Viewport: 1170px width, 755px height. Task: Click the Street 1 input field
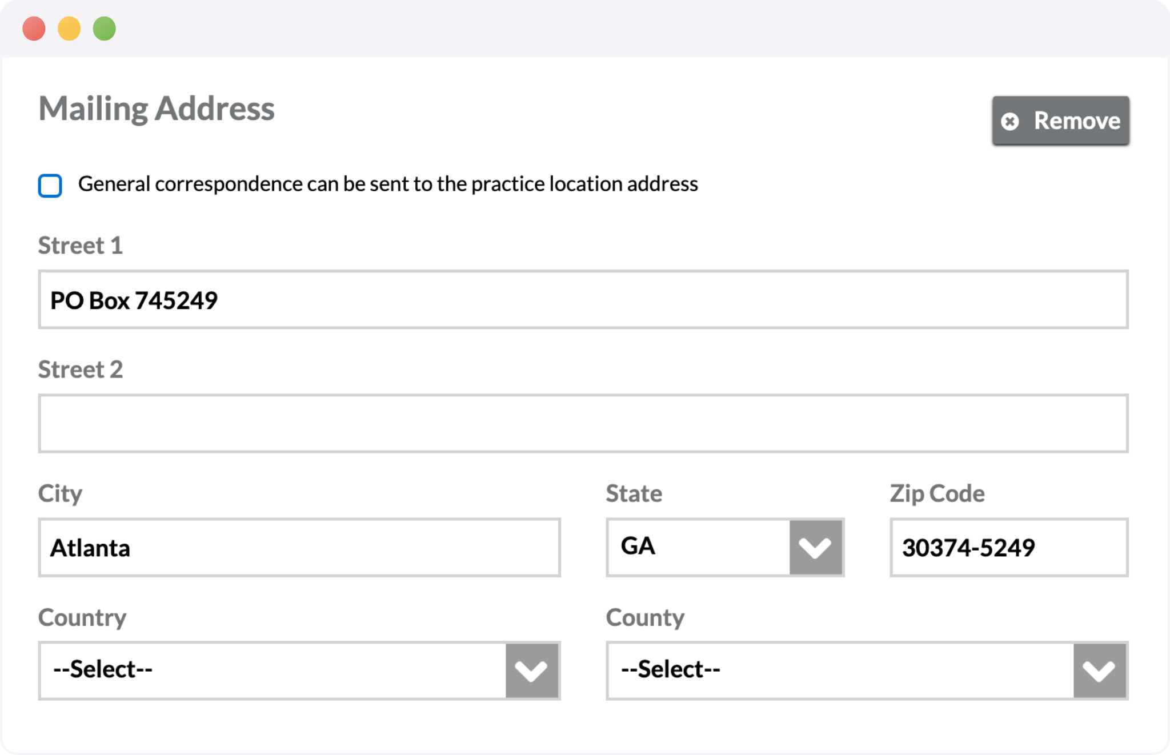pos(583,300)
